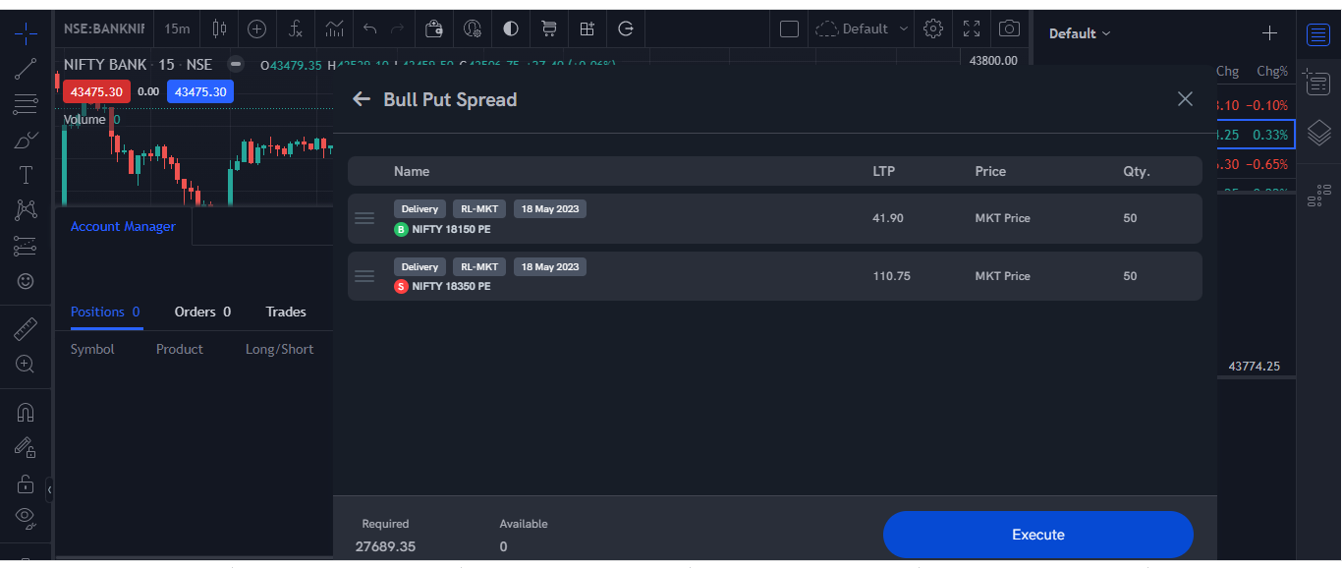Select the crosshair cursor tool
This screenshot has height=568, width=1342.
27,33
